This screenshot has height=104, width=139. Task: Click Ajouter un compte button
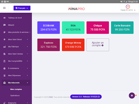pos(98,45)
